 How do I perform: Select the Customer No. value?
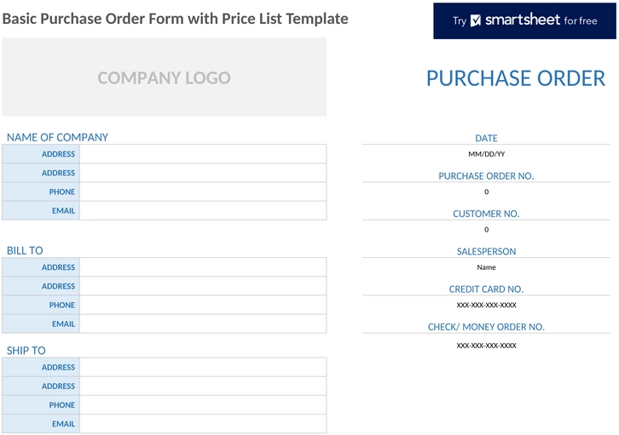[x=486, y=230]
